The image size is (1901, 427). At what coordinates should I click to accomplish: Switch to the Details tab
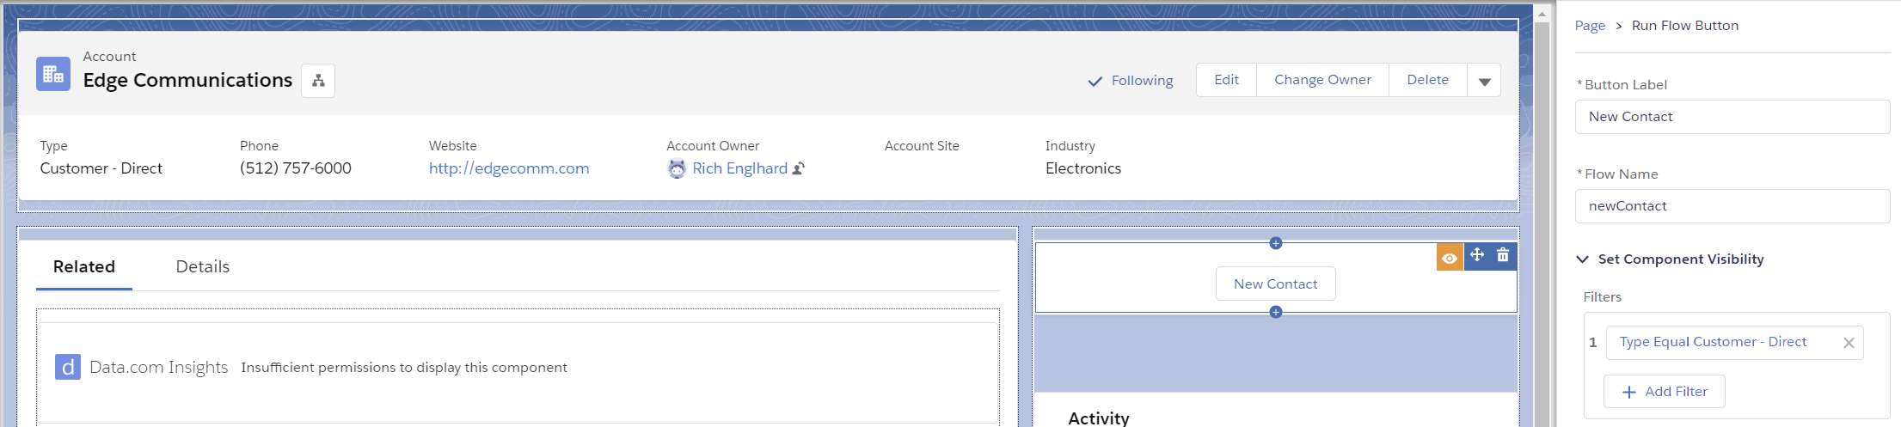pyautogui.click(x=203, y=266)
